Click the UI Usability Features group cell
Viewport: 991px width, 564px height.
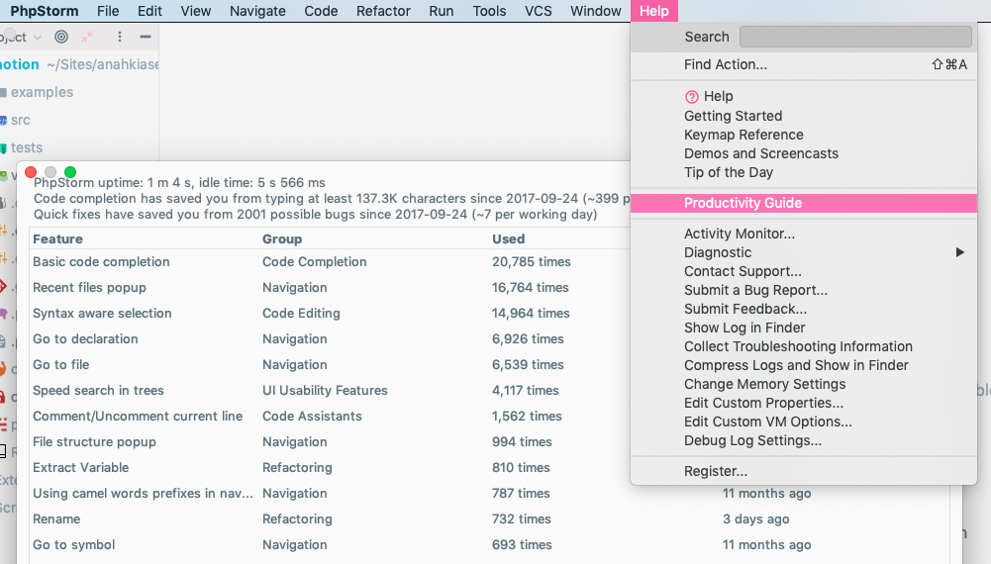325,390
